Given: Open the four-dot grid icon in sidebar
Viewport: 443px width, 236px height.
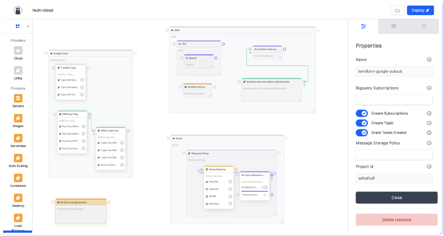Looking at the screenshot, I should 17,26.
